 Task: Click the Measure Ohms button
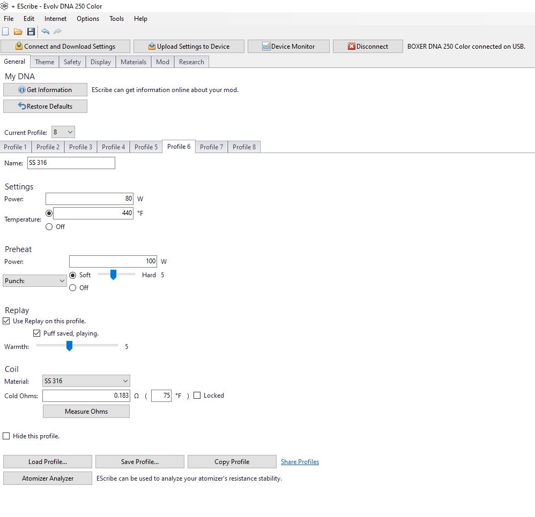pos(86,412)
